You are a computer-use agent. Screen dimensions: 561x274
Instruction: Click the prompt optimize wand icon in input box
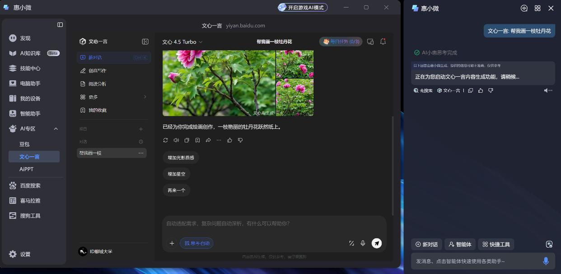tap(351, 243)
